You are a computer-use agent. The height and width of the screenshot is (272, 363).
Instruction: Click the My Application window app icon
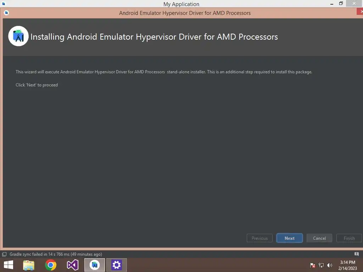pyautogui.click(x=4, y=4)
